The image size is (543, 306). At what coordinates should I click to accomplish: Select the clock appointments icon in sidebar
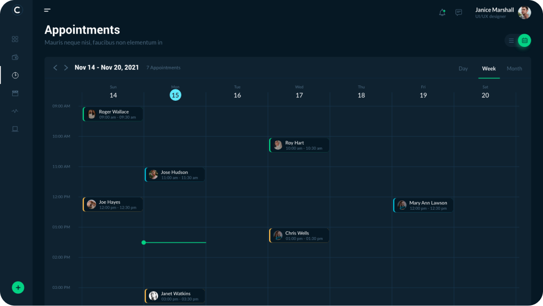pyautogui.click(x=15, y=75)
